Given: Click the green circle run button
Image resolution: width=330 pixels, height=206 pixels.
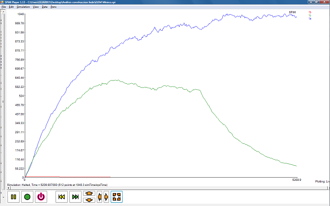Looking at the screenshot, I should (27, 197).
